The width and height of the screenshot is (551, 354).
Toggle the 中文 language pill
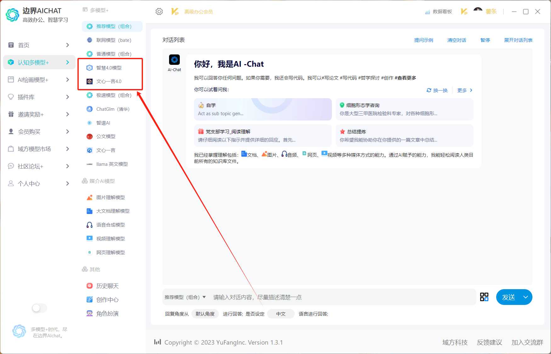281,314
